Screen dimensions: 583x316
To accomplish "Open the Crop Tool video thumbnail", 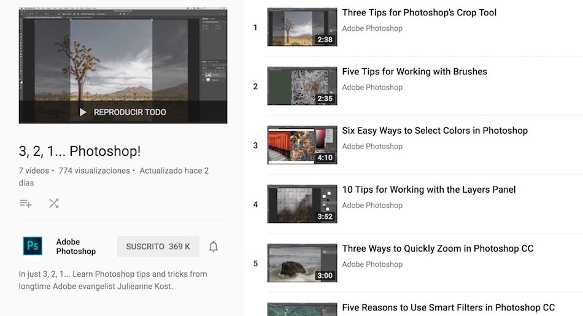I will click(x=303, y=27).
